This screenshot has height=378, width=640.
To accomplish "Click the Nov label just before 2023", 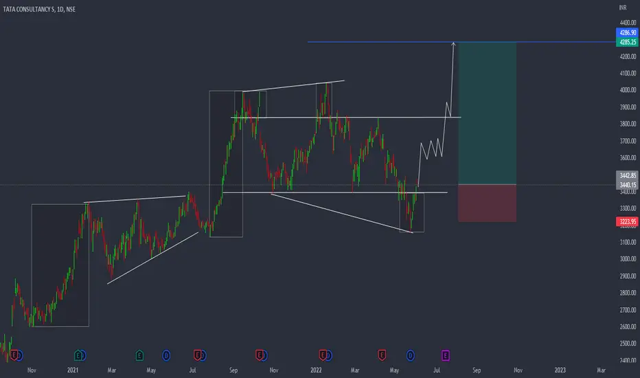I will coord(518,370).
